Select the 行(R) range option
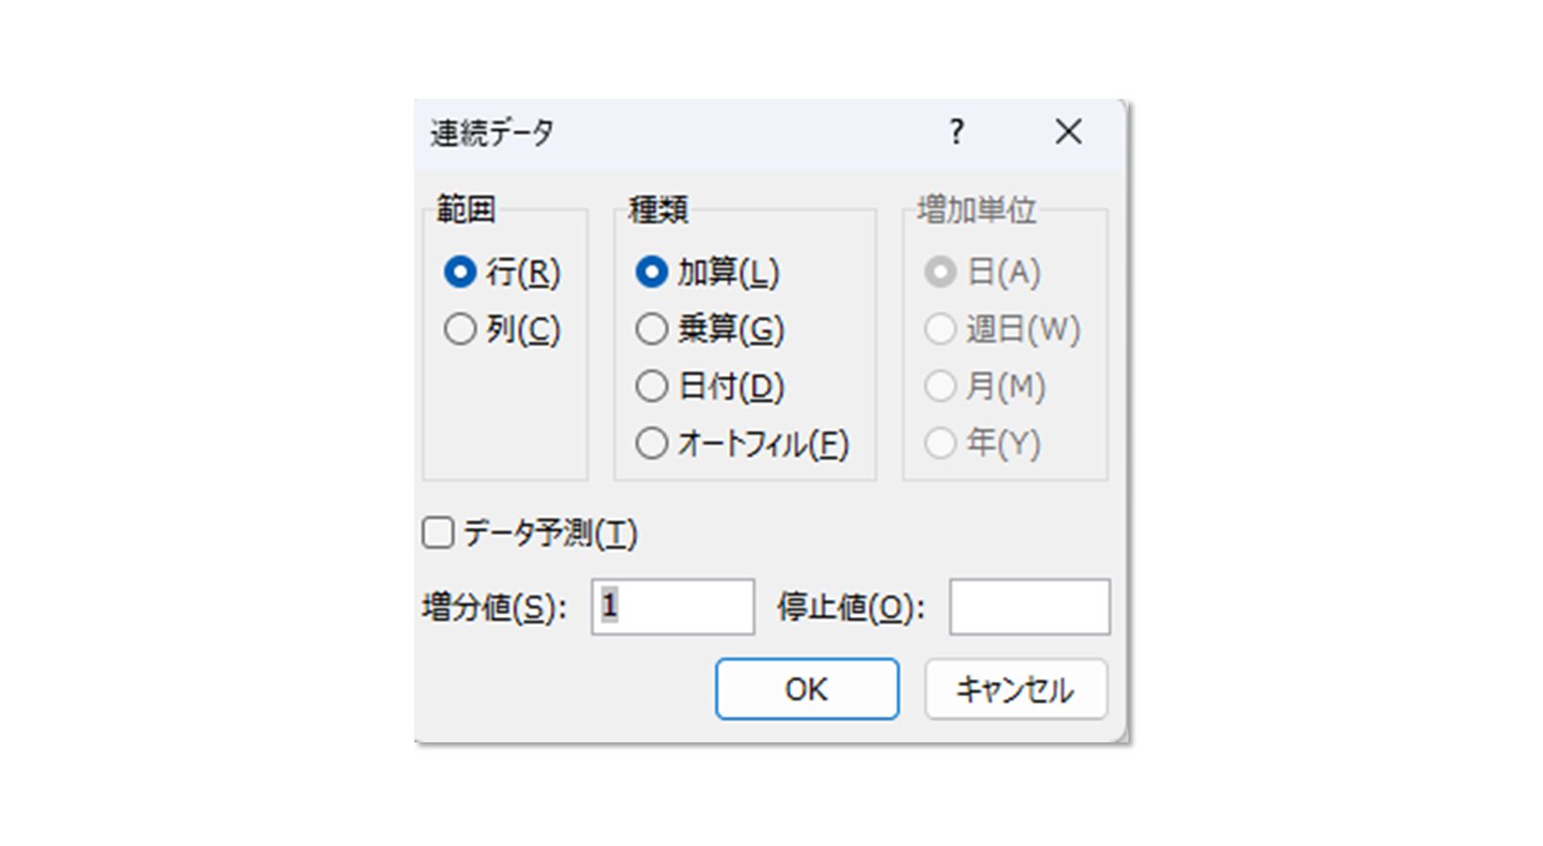 pos(461,272)
